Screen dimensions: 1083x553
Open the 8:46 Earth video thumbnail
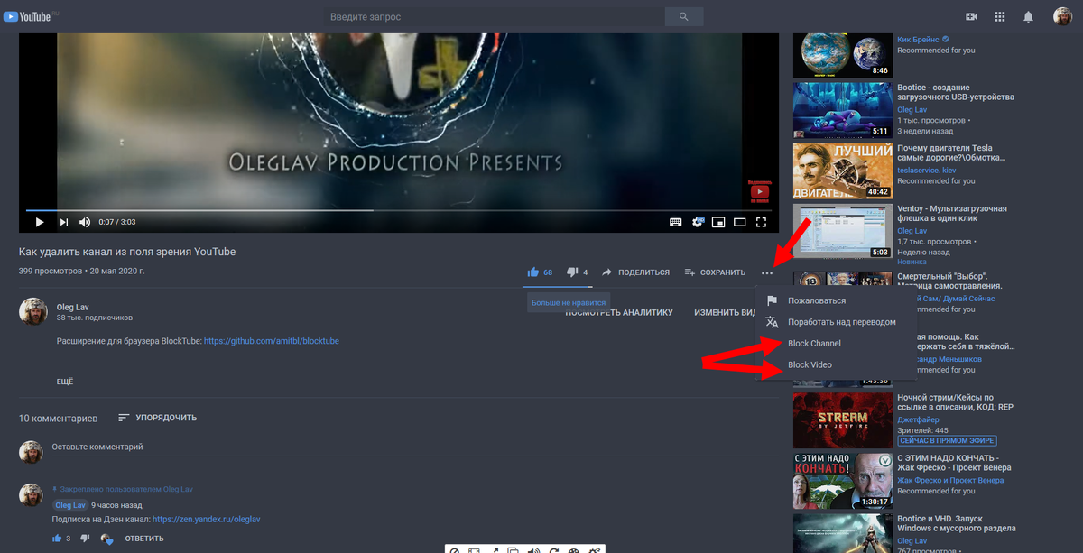tap(841, 55)
